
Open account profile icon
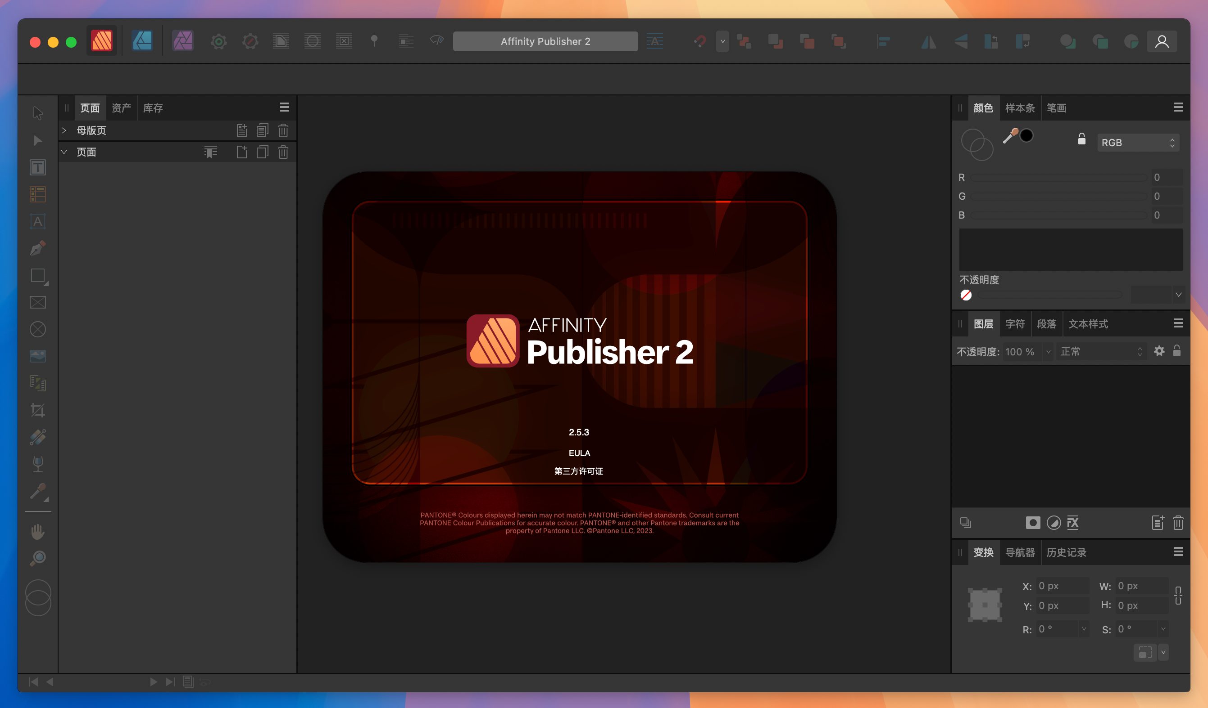[x=1162, y=42]
